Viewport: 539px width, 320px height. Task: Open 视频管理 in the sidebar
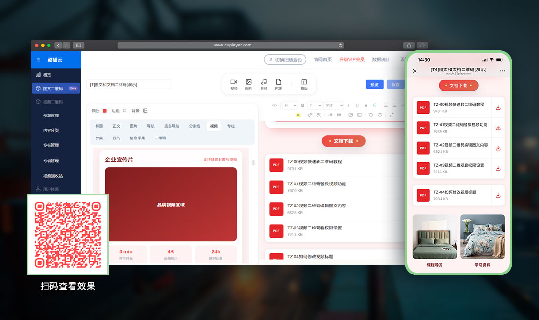(x=51, y=115)
